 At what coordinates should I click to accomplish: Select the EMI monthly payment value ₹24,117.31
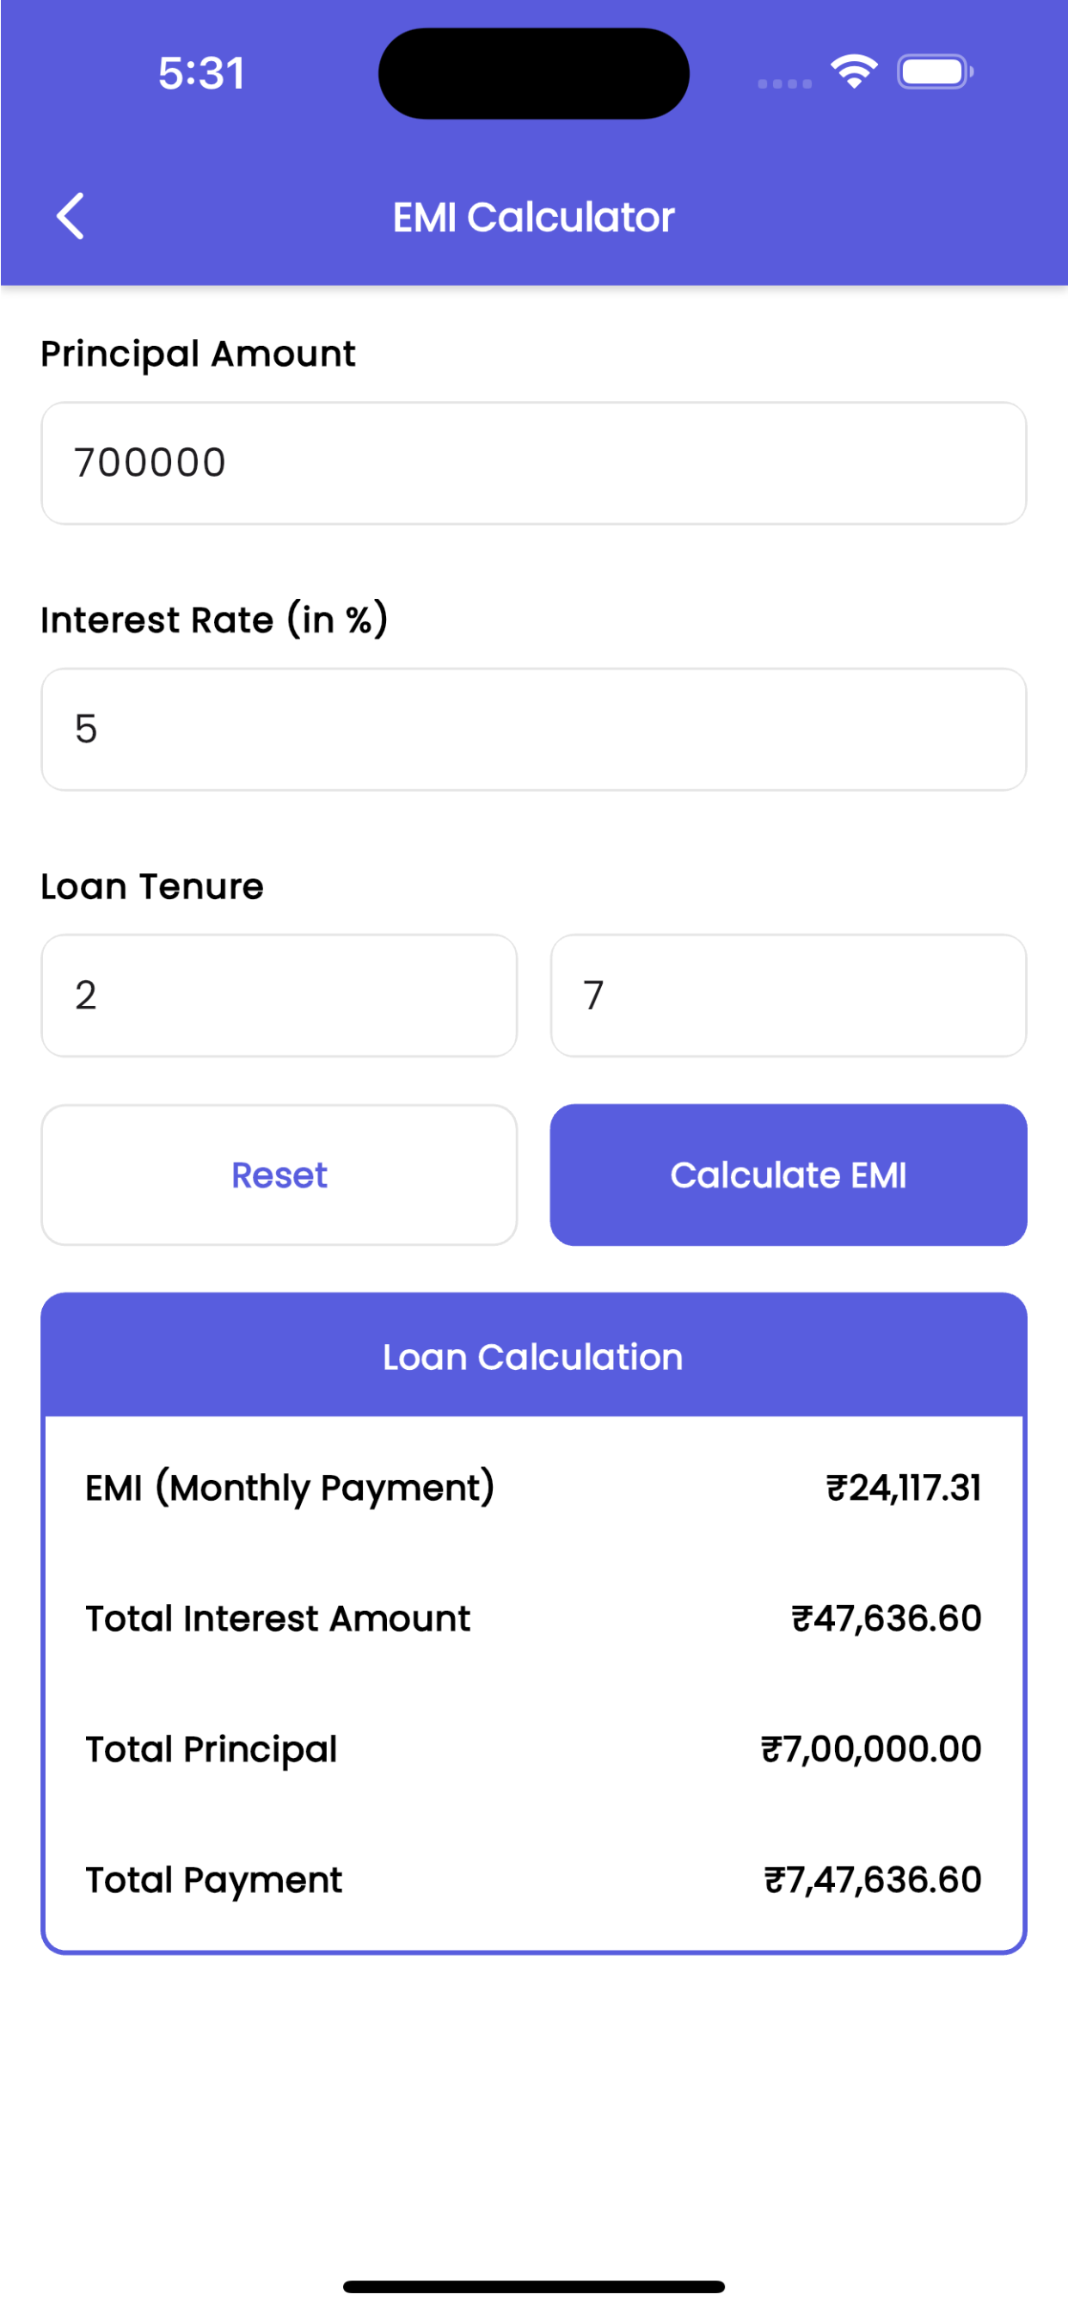tap(904, 1488)
